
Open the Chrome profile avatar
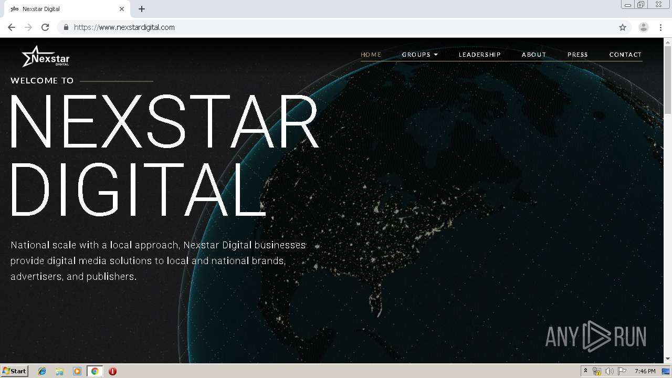coord(644,27)
